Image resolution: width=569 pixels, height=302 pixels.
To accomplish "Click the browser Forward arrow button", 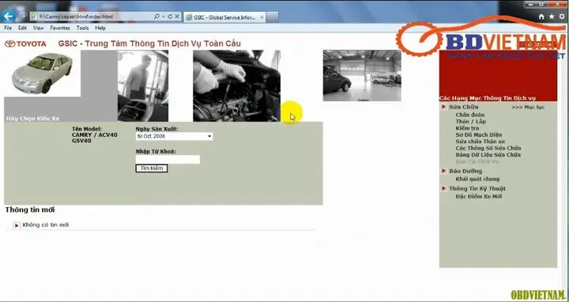I will click(22, 16).
